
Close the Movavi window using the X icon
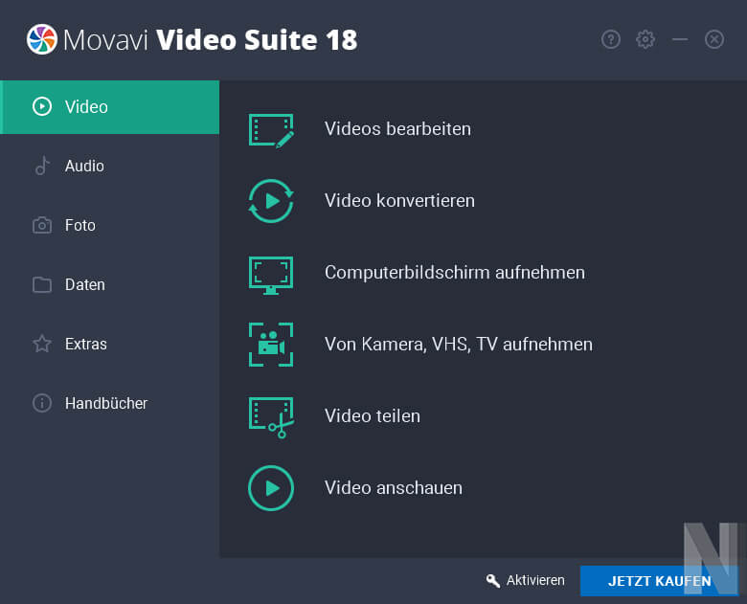tap(714, 39)
